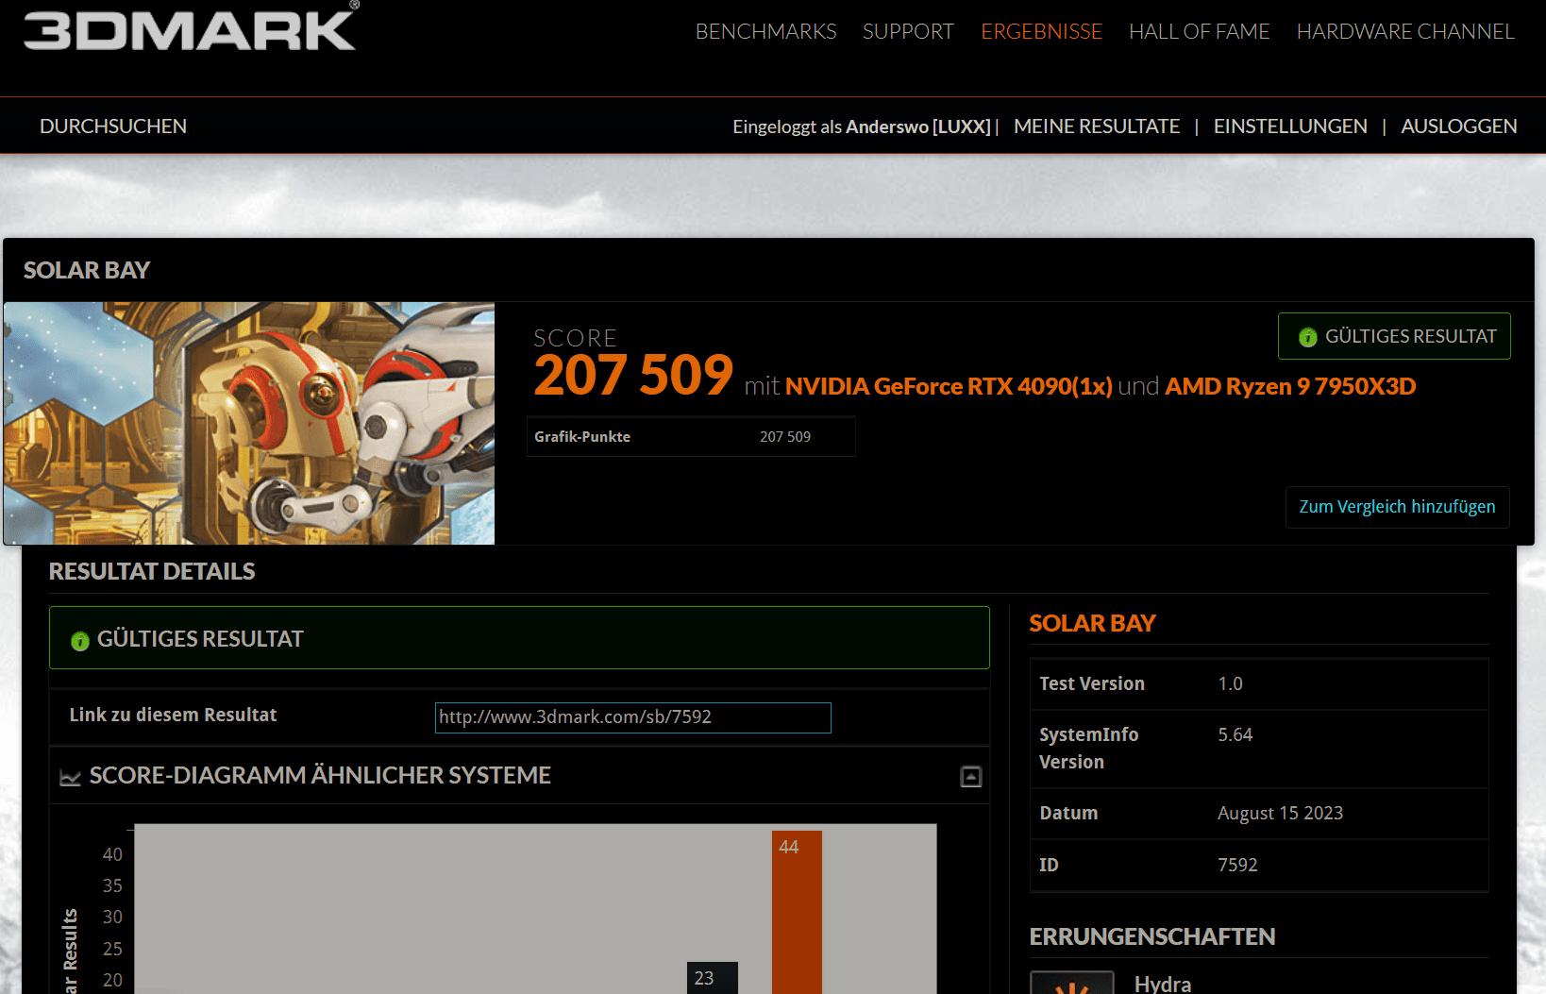Collapse the SCORE-DIAGRAMM ÄHNLICHER SYSTEME section

pos(970,776)
